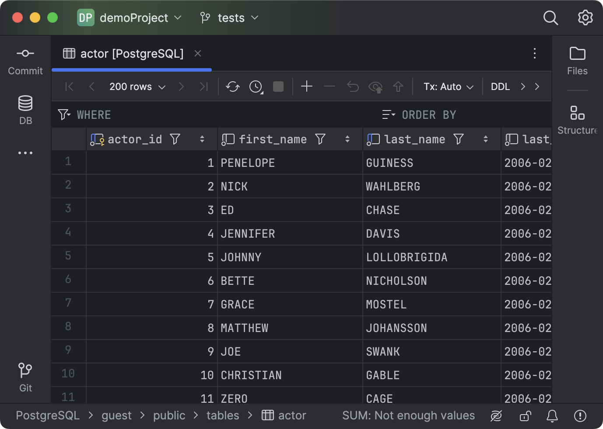The width and height of the screenshot is (603, 429).
Task: Open the DB tool window
Action: (x=25, y=110)
